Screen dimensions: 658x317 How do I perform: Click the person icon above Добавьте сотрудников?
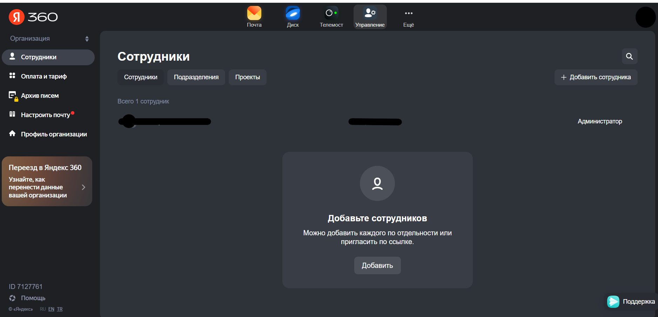coord(377,183)
